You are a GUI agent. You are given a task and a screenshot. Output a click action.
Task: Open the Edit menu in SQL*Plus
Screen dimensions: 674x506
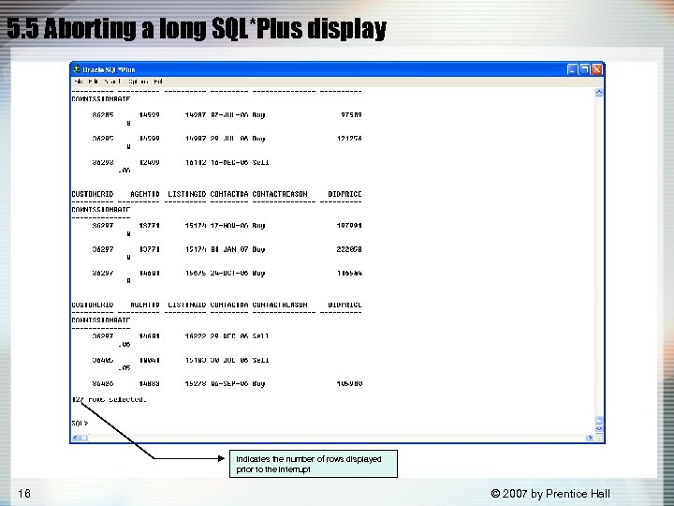(x=93, y=82)
